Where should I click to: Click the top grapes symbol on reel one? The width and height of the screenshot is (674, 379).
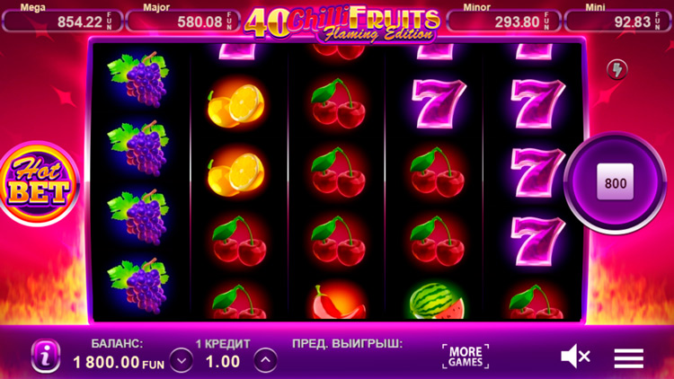click(138, 80)
